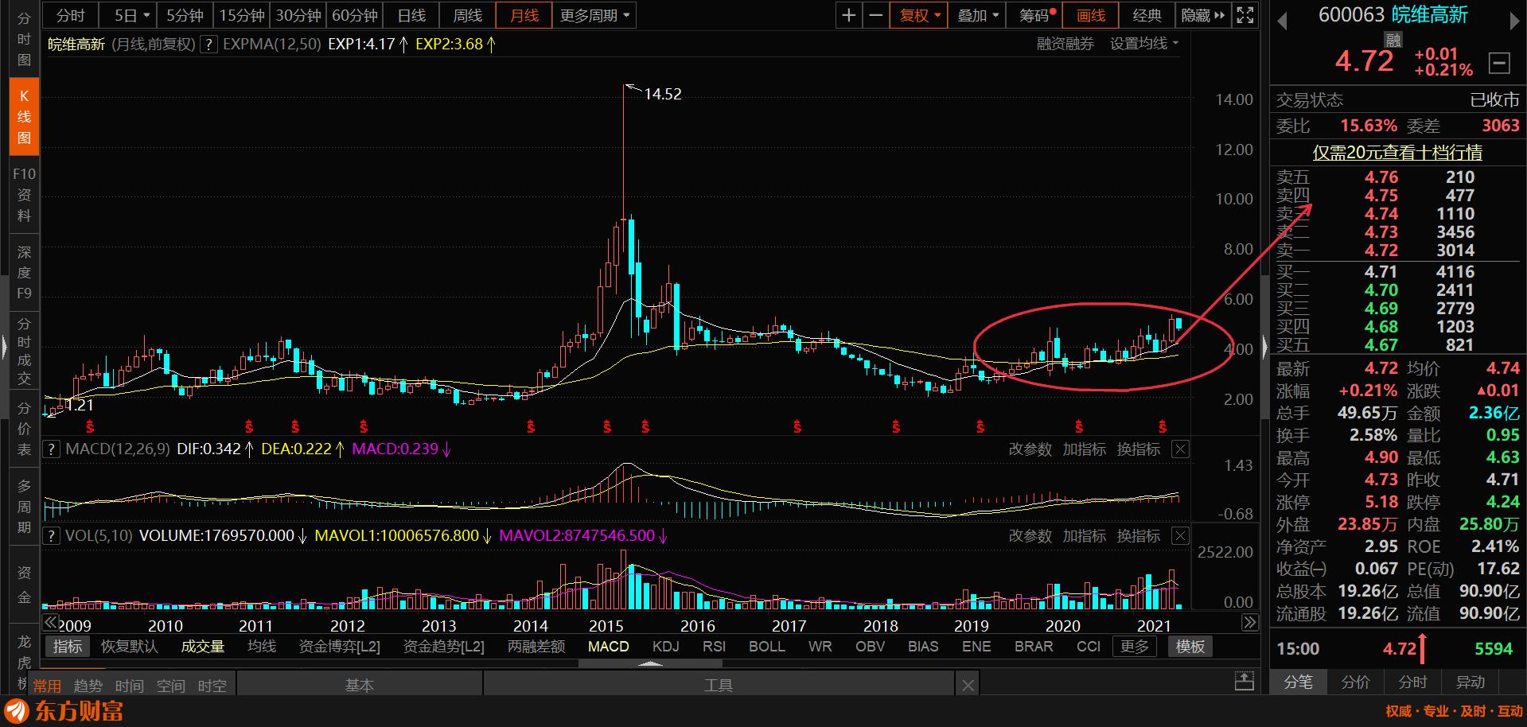Image resolution: width=1527 pixels, height=727 pixels.
Task: Zoom in the K-line chart with plus button
Action: click(849, 15)
